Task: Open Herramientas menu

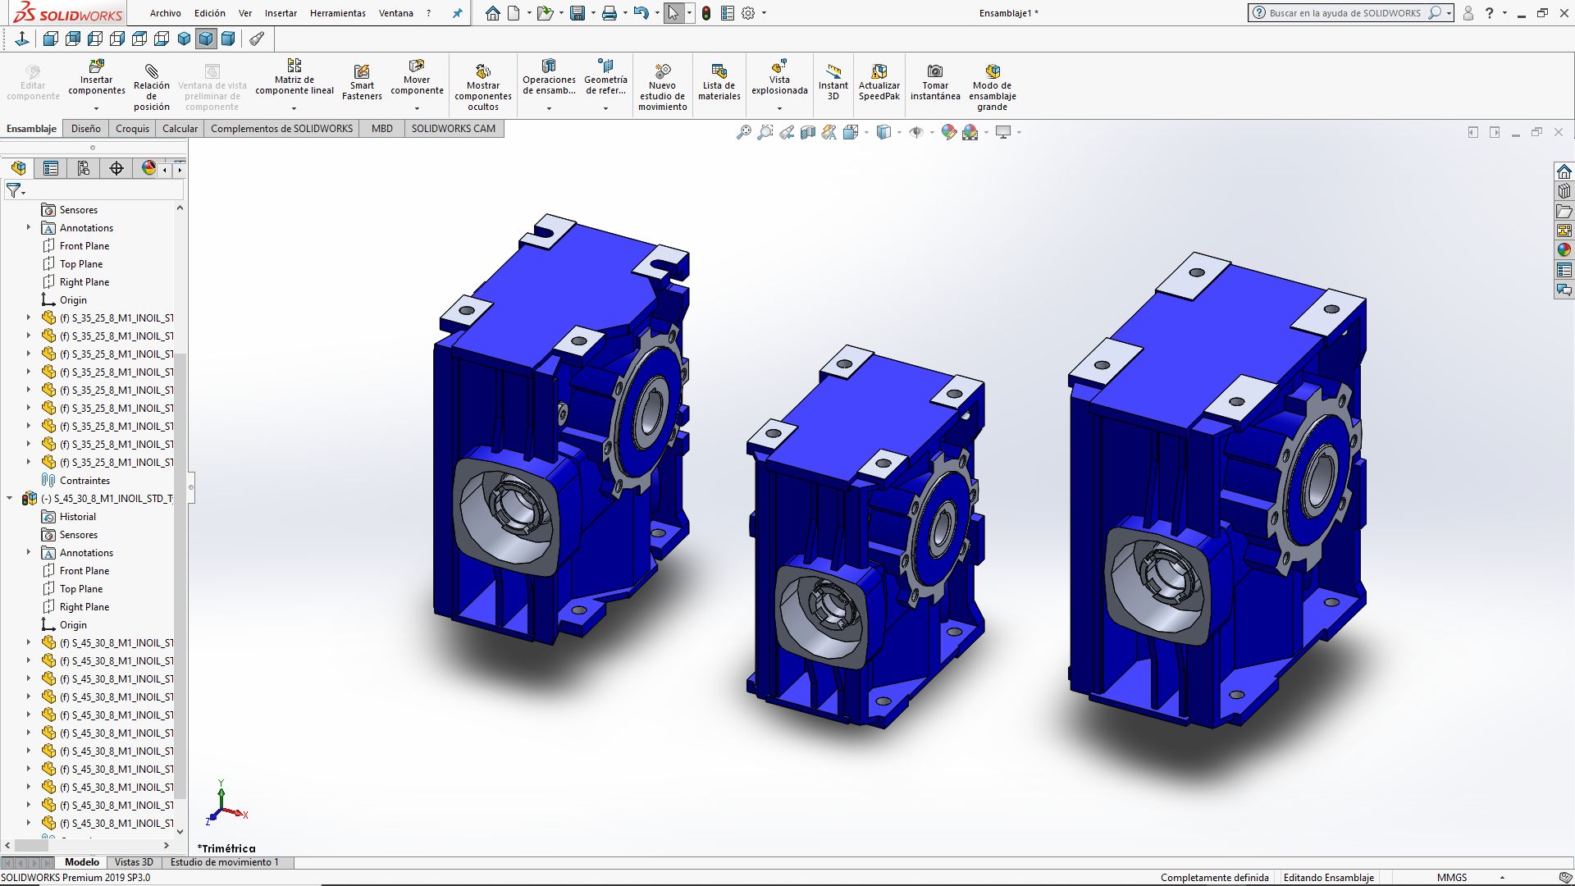Action: pyautogui.click(x=337, y=13)
